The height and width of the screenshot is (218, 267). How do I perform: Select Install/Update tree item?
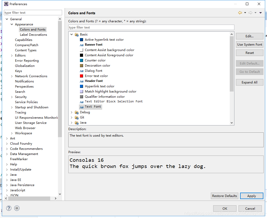click(21, 169)
